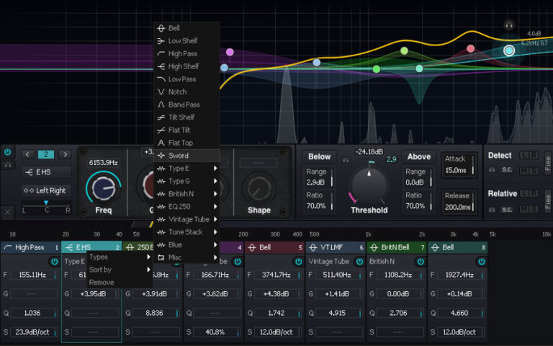Toggle Bell band 8 power button
The image size is (553, 346).
pos(482,262)
